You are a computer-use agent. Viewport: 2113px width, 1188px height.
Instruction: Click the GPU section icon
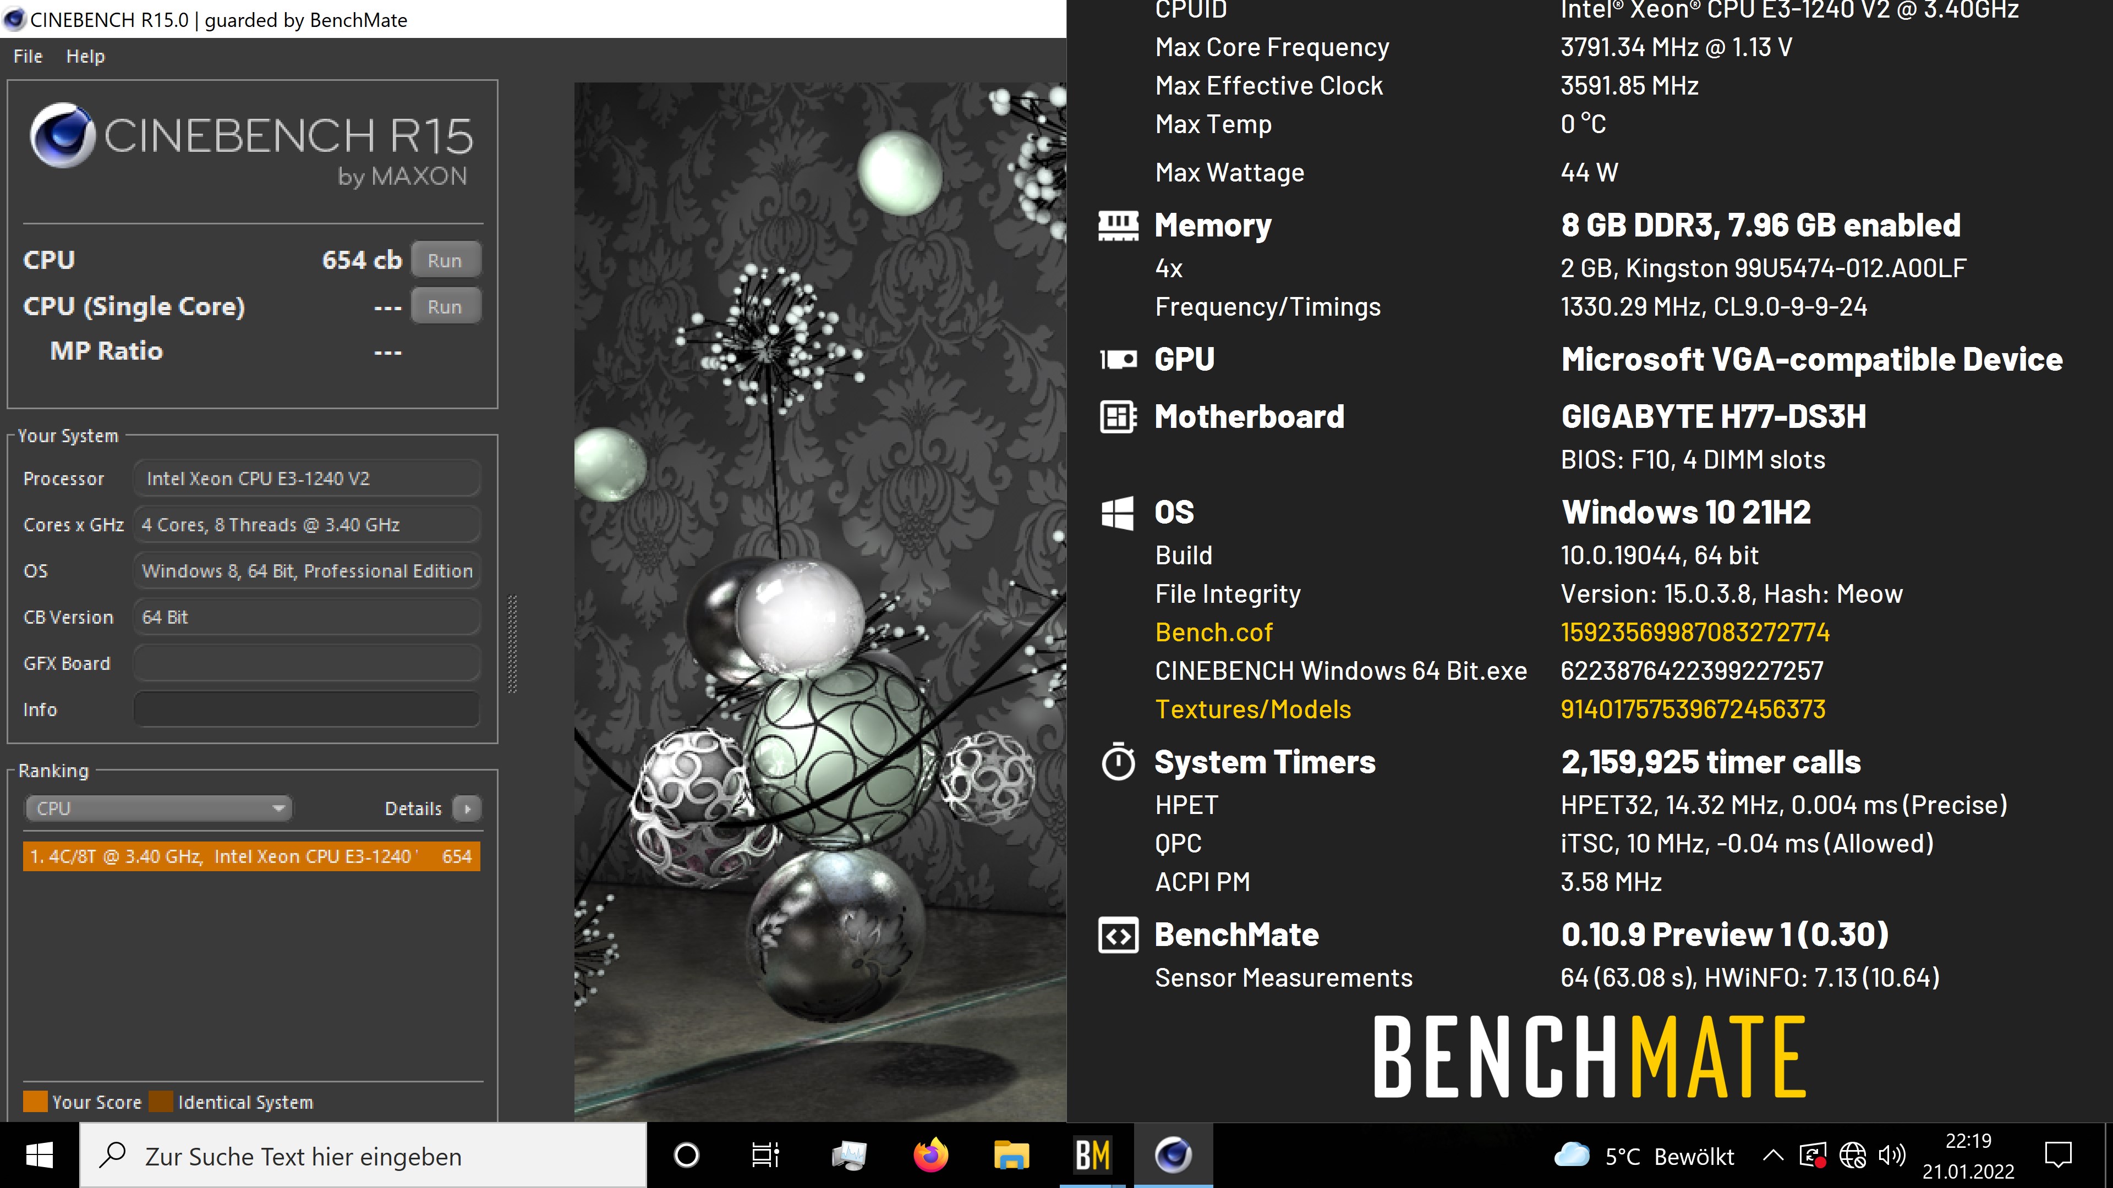pos(1118,359)
